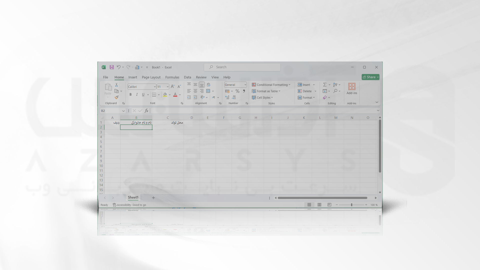Click the AutoSum sigma icon
The height and width of the screenshot is (270, 480).
[325, 85]
